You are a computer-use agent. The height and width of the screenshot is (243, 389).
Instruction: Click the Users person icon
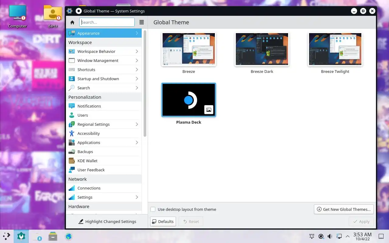click(72, 115)
